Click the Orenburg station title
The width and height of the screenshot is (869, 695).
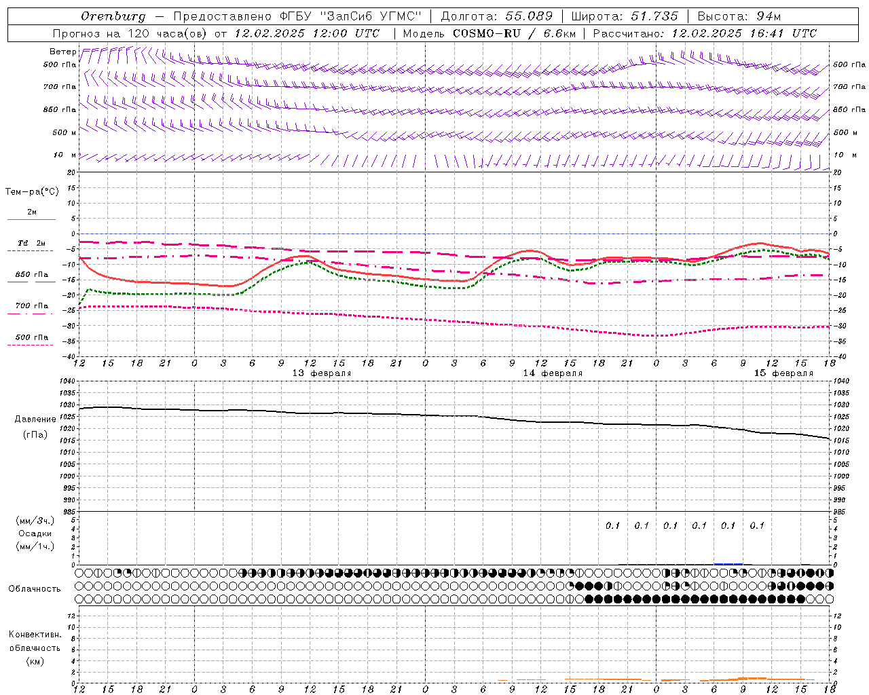(x=113, y=16)
